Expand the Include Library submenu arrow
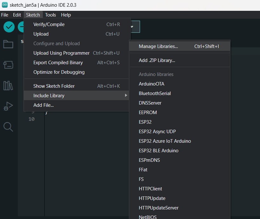 click(126, 95)
